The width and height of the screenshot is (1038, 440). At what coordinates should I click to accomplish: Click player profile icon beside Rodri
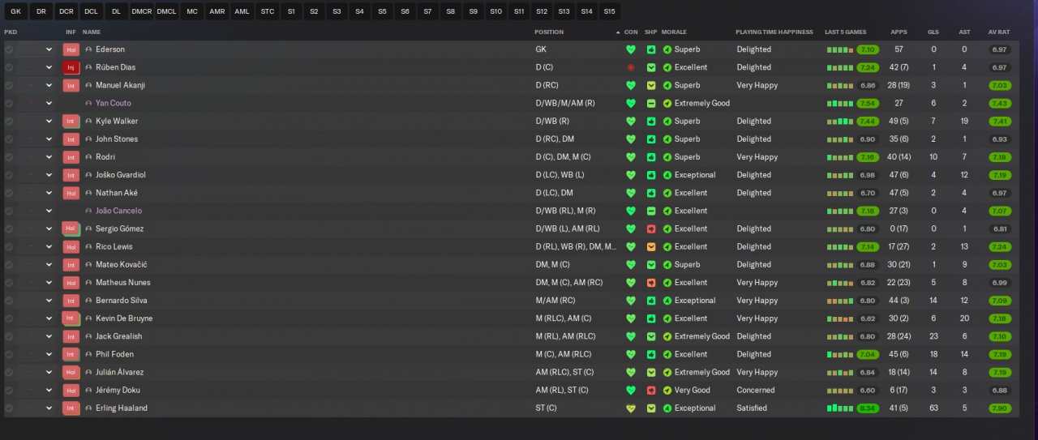pyautogui.click(x=88, y=157)
